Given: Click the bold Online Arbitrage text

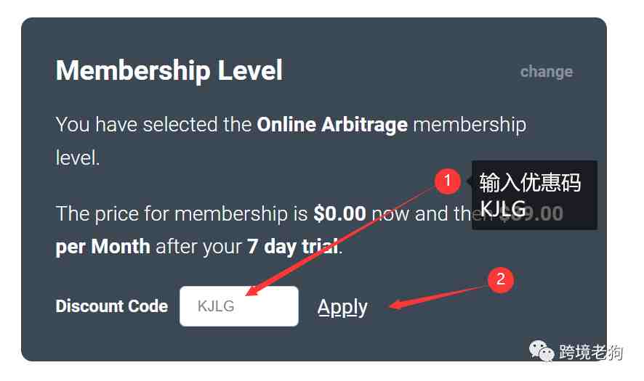Looking at the screenshot, I should [332, 125].
